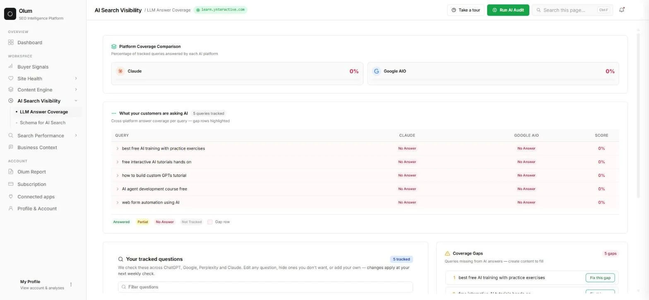Open the notifications bell
The height and width of the screenshot is (300, 649).
(x=622, y=10)
